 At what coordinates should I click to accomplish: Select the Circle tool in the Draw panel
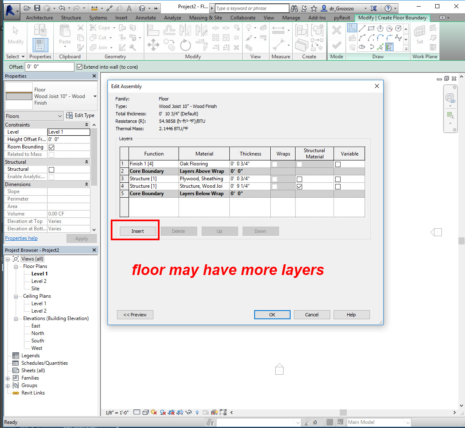pos(398,28)
